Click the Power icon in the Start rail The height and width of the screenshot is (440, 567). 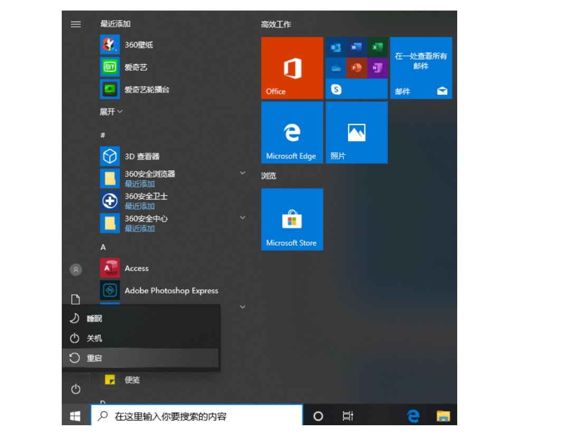pyautogui.click(x=75, y=389)
